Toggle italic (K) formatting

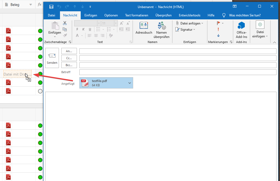(x=83, y=29)
